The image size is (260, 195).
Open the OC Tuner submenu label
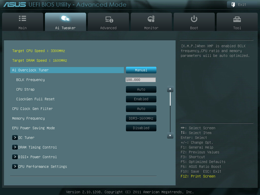26,138
